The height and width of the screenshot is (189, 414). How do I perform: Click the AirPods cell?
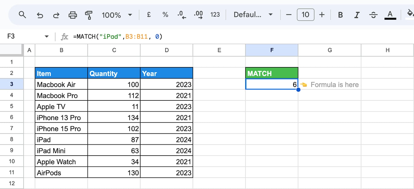click(61, 173)
